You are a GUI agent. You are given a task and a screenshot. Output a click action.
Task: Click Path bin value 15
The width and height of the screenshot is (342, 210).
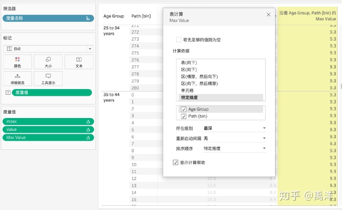[x=134, y=200]
